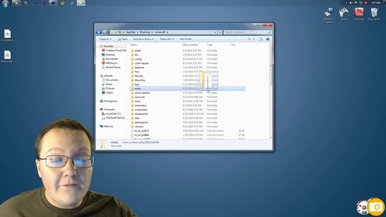Select Favorites in the navigation pane
This screenshot has height=217, width=386.
pyautogui.click(x=109, y=46)
